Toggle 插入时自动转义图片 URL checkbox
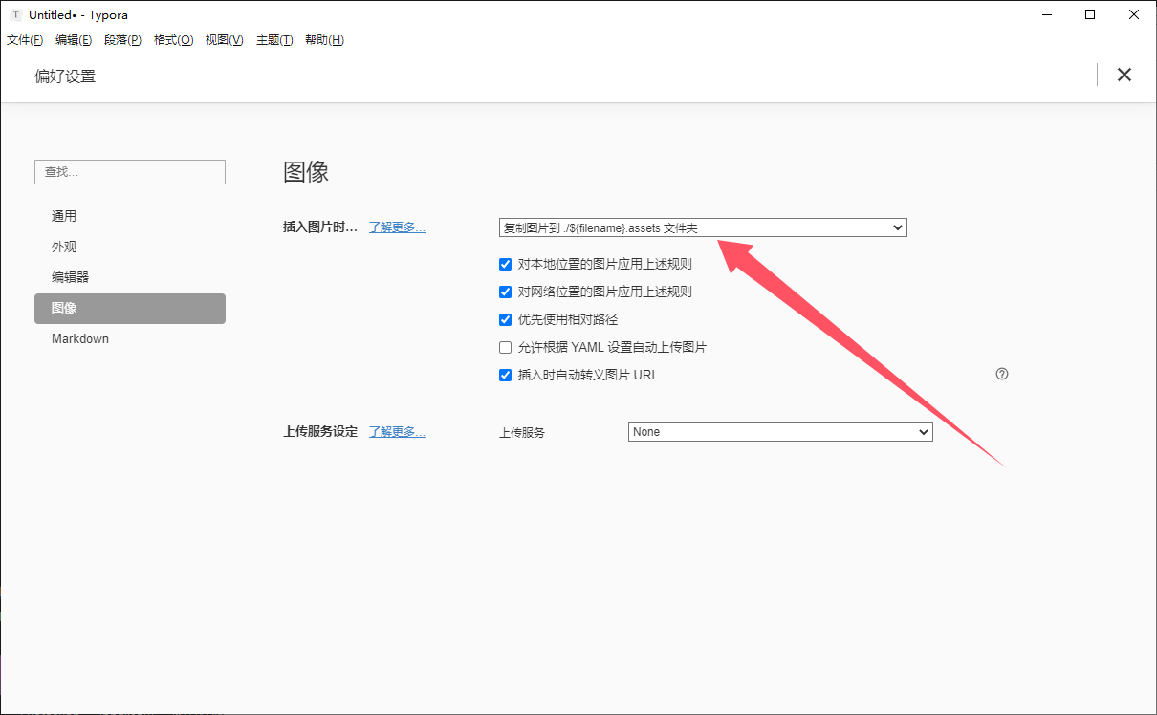Image resolution: width=1157 pixels, height=715 pixels. pyautogui.click(x=506, y=375)
